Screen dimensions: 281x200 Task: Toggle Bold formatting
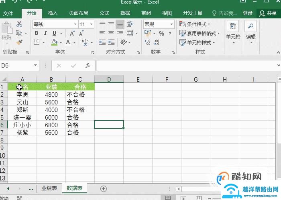point(37,33)
